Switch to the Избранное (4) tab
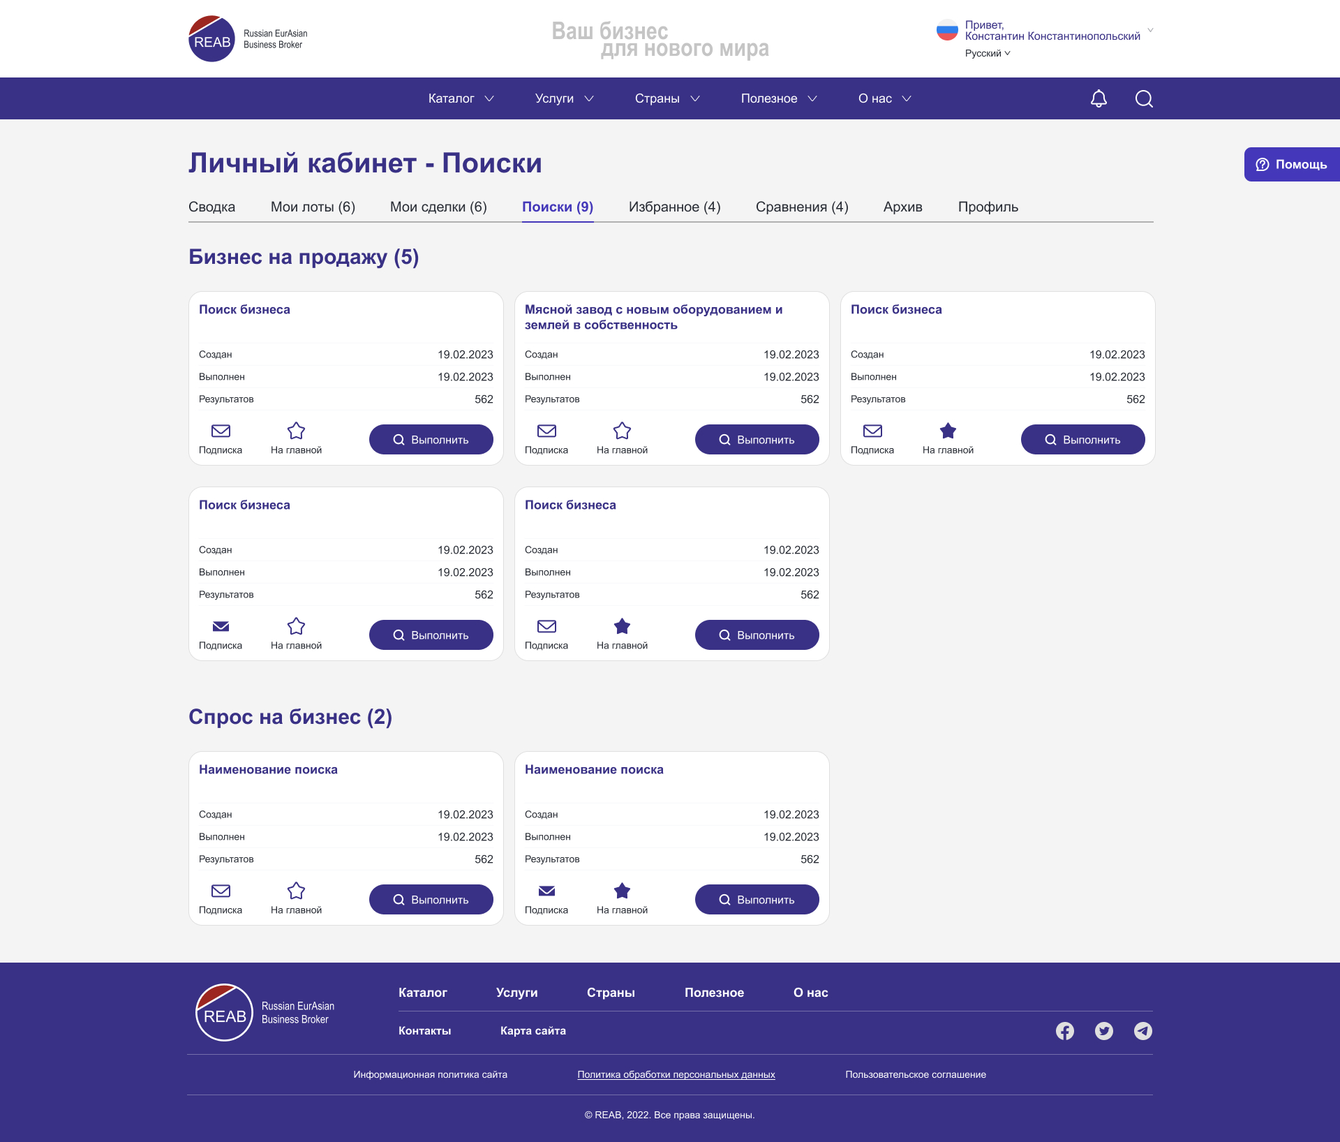The image size is (1340, 1142). tap(674, 207)
